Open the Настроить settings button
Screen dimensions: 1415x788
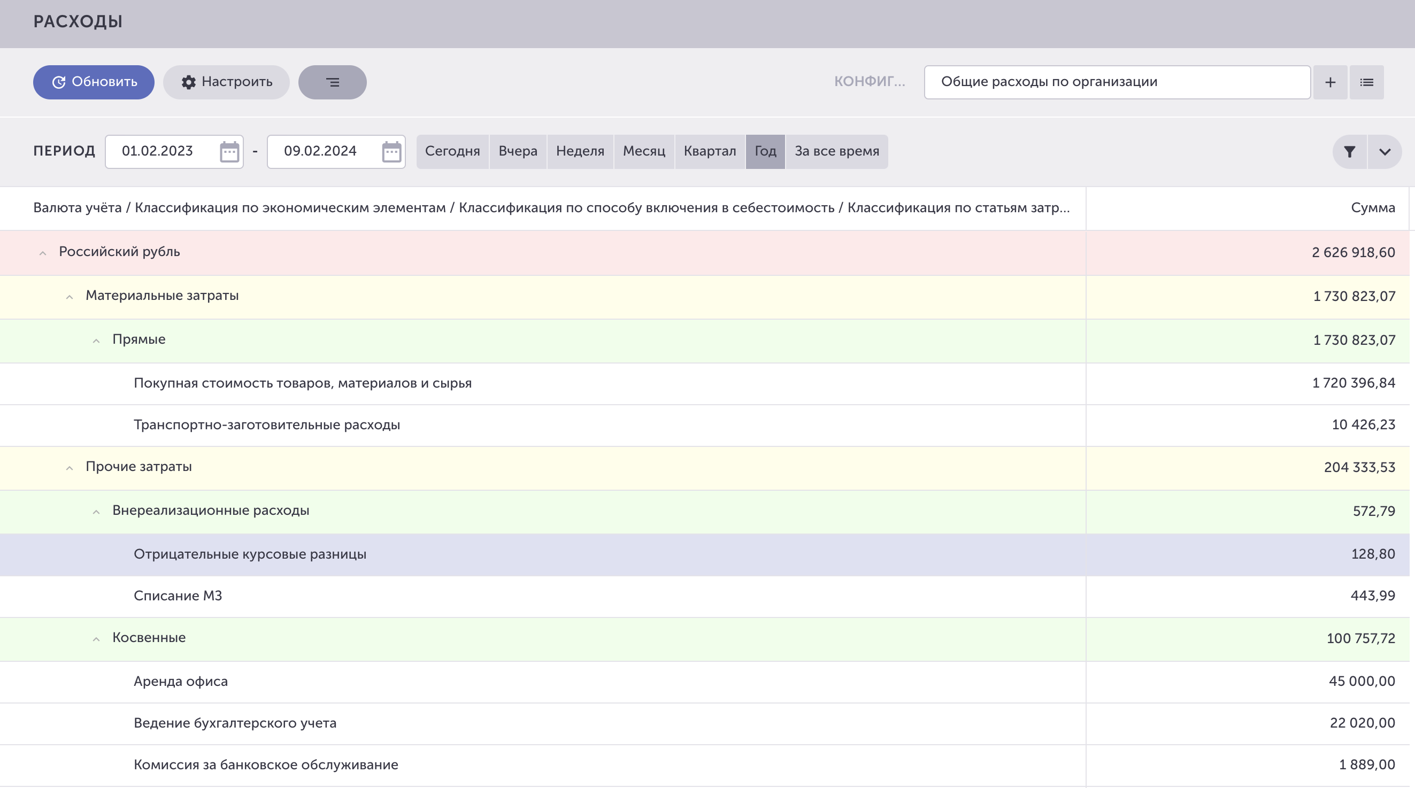226,82
